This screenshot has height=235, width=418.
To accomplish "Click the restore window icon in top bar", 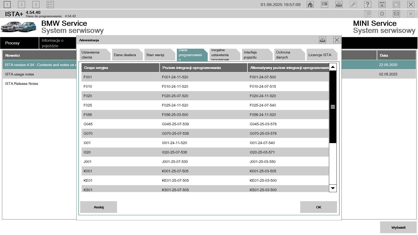I will 396,4.
